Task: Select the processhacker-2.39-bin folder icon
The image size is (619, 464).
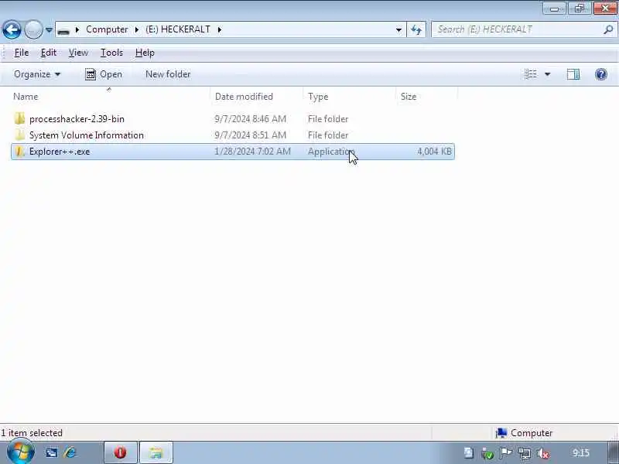Action: [19, 119]
